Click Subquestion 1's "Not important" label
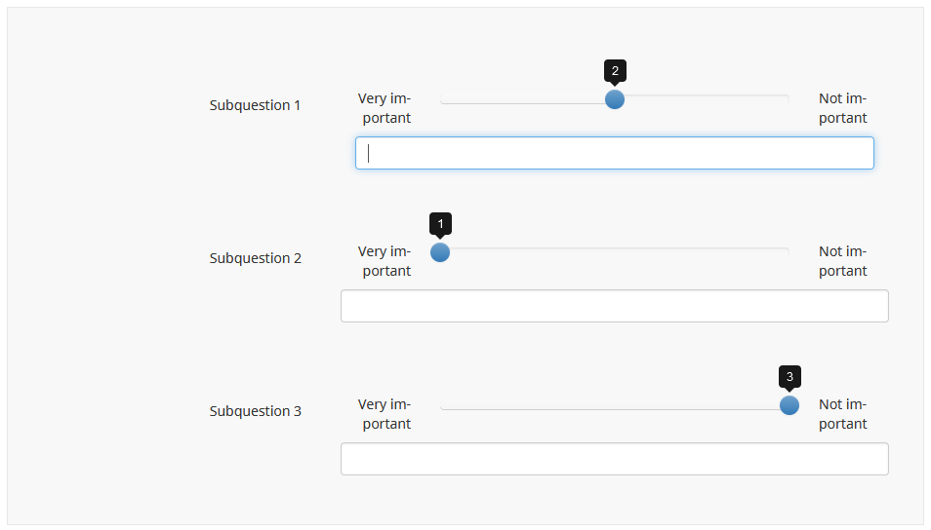The width and height of the screenshot is (931, 530). pos(843,108)
